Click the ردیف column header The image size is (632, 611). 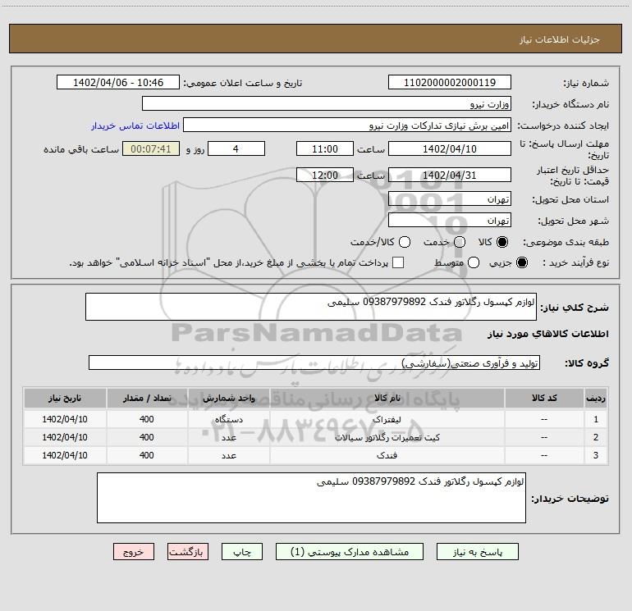coord(596,399)
